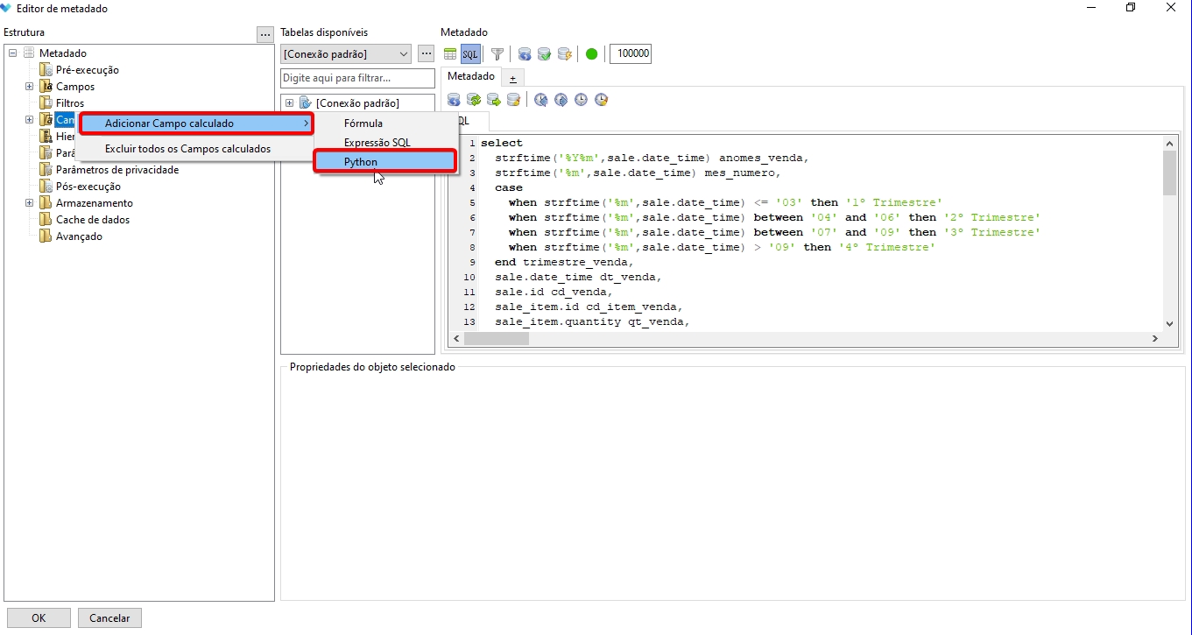Open the Conexão padrão dropdown
Image resolution: width=1192 pixels, height=635 pixels.
(x=346, y=54)
